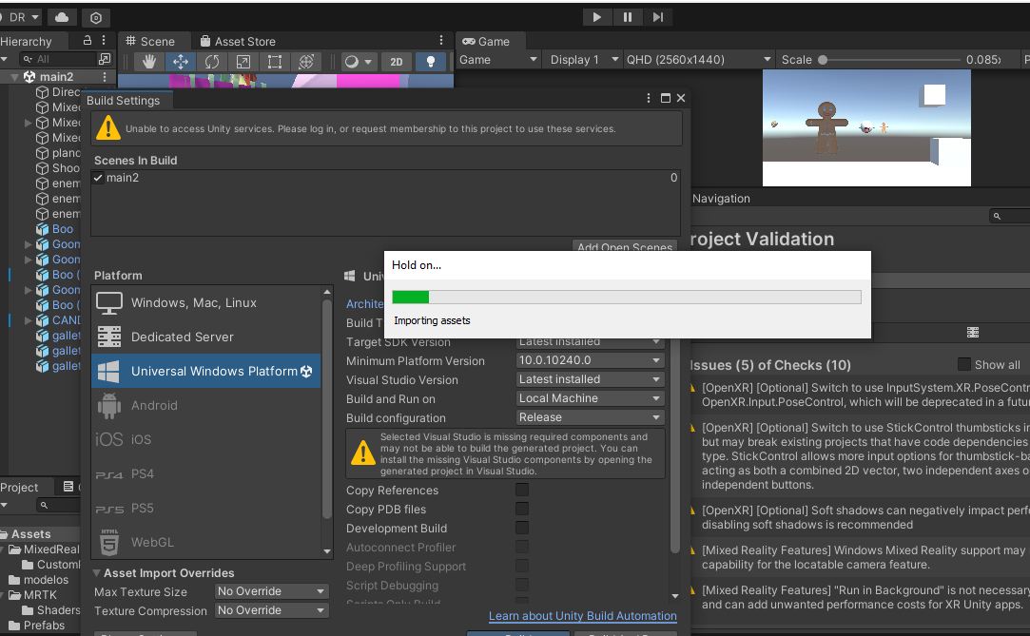Click the Add Open Scenes button

coord(625,246)
